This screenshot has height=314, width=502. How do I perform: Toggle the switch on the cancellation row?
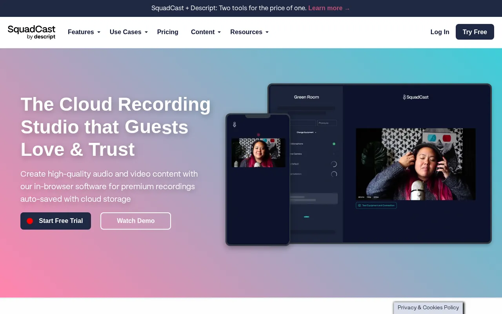pyautogui.click(x=334, y=174)
